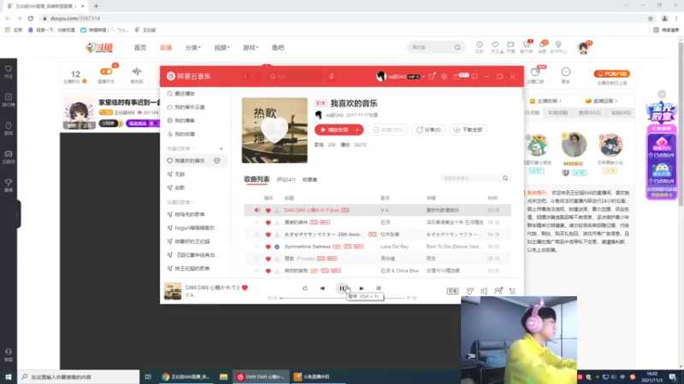The width and height of the screenshot is (684, 384).
Task: Click Lana Del Rey artist name
Action: point(394,247)
